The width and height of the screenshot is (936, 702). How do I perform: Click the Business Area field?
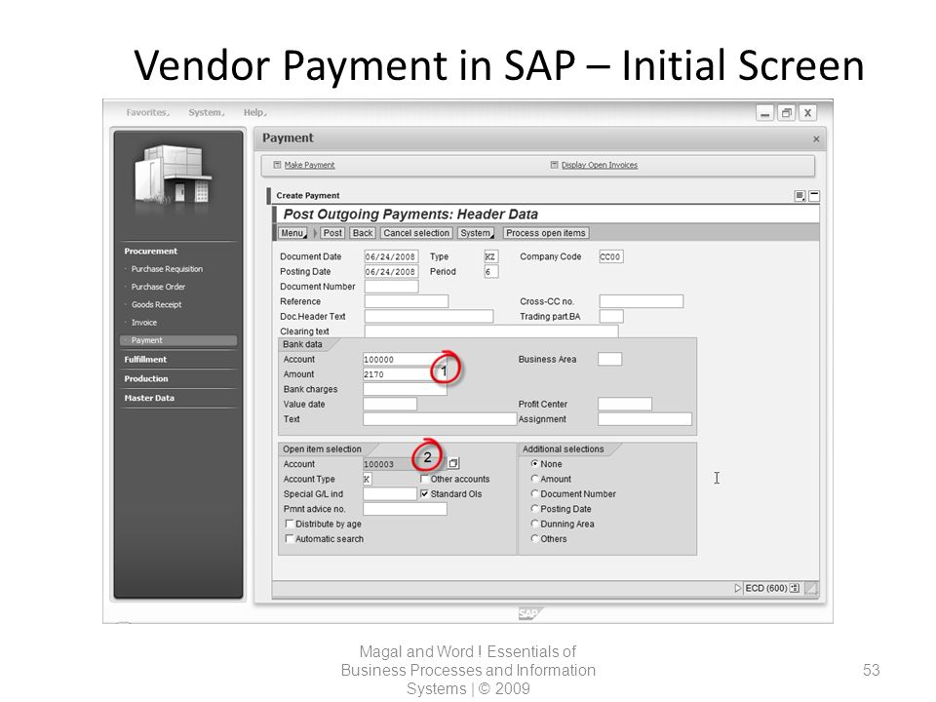coord(610,359)
